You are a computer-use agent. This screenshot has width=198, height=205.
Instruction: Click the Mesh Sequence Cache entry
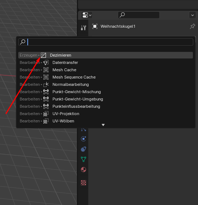point(105,77)
